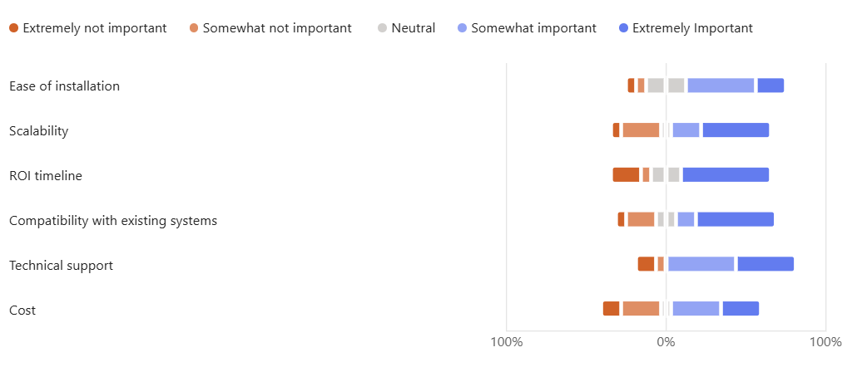This screenshot has height=367, width=862.
Task: Click the Extremely not important legend dot
Action: tap(14, 28)
